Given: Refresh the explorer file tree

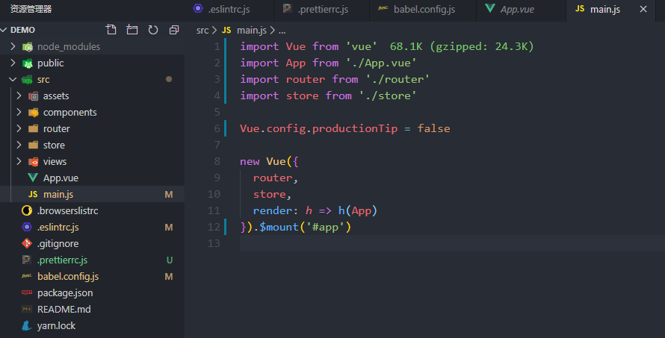Looking at the screenshot, I should point(153,30).
